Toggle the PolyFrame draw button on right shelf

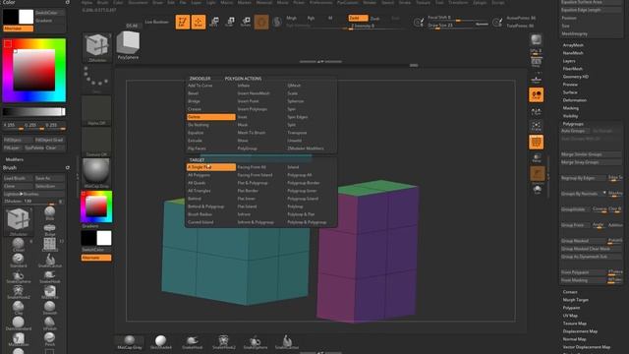(537, 142)
